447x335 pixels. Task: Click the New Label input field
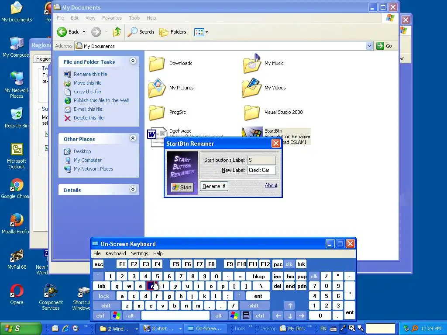coord(261,170)
